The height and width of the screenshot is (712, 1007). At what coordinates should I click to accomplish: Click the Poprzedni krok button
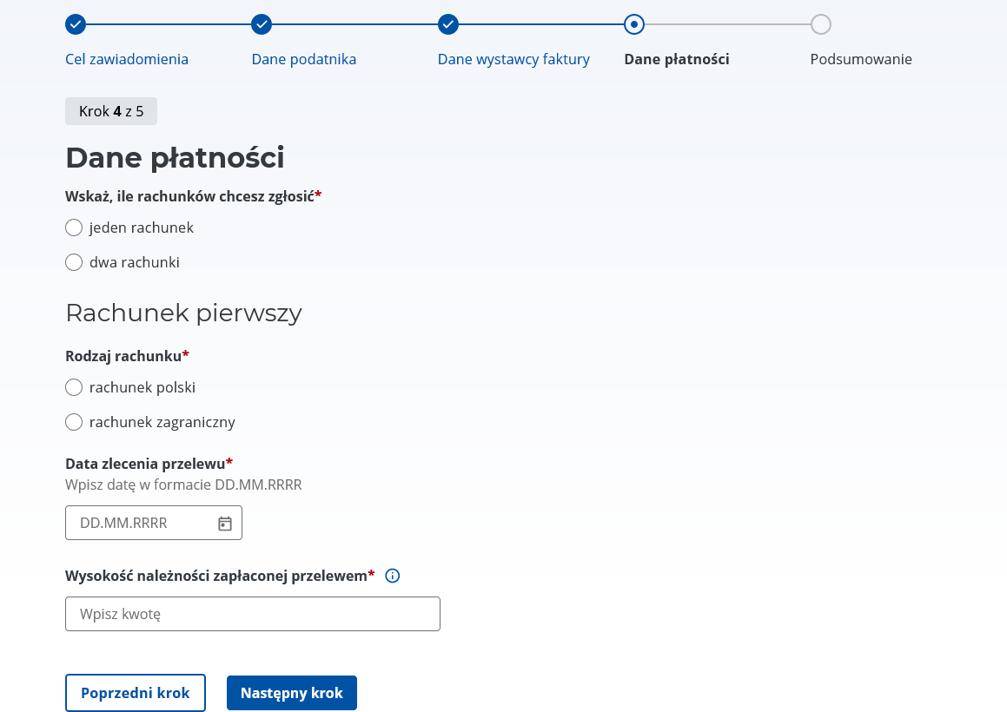pos(136,693)
